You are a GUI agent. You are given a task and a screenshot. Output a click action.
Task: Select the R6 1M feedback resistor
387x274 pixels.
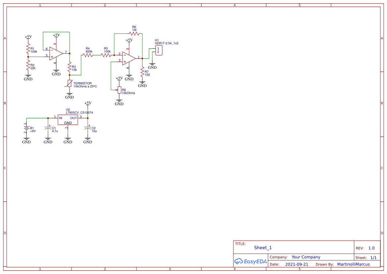click(134, 33)
